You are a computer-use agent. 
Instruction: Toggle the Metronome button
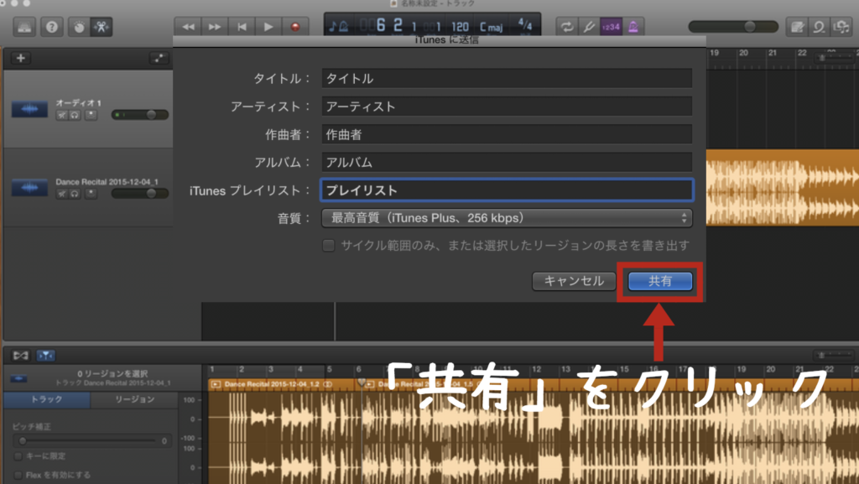click(633, 27)
